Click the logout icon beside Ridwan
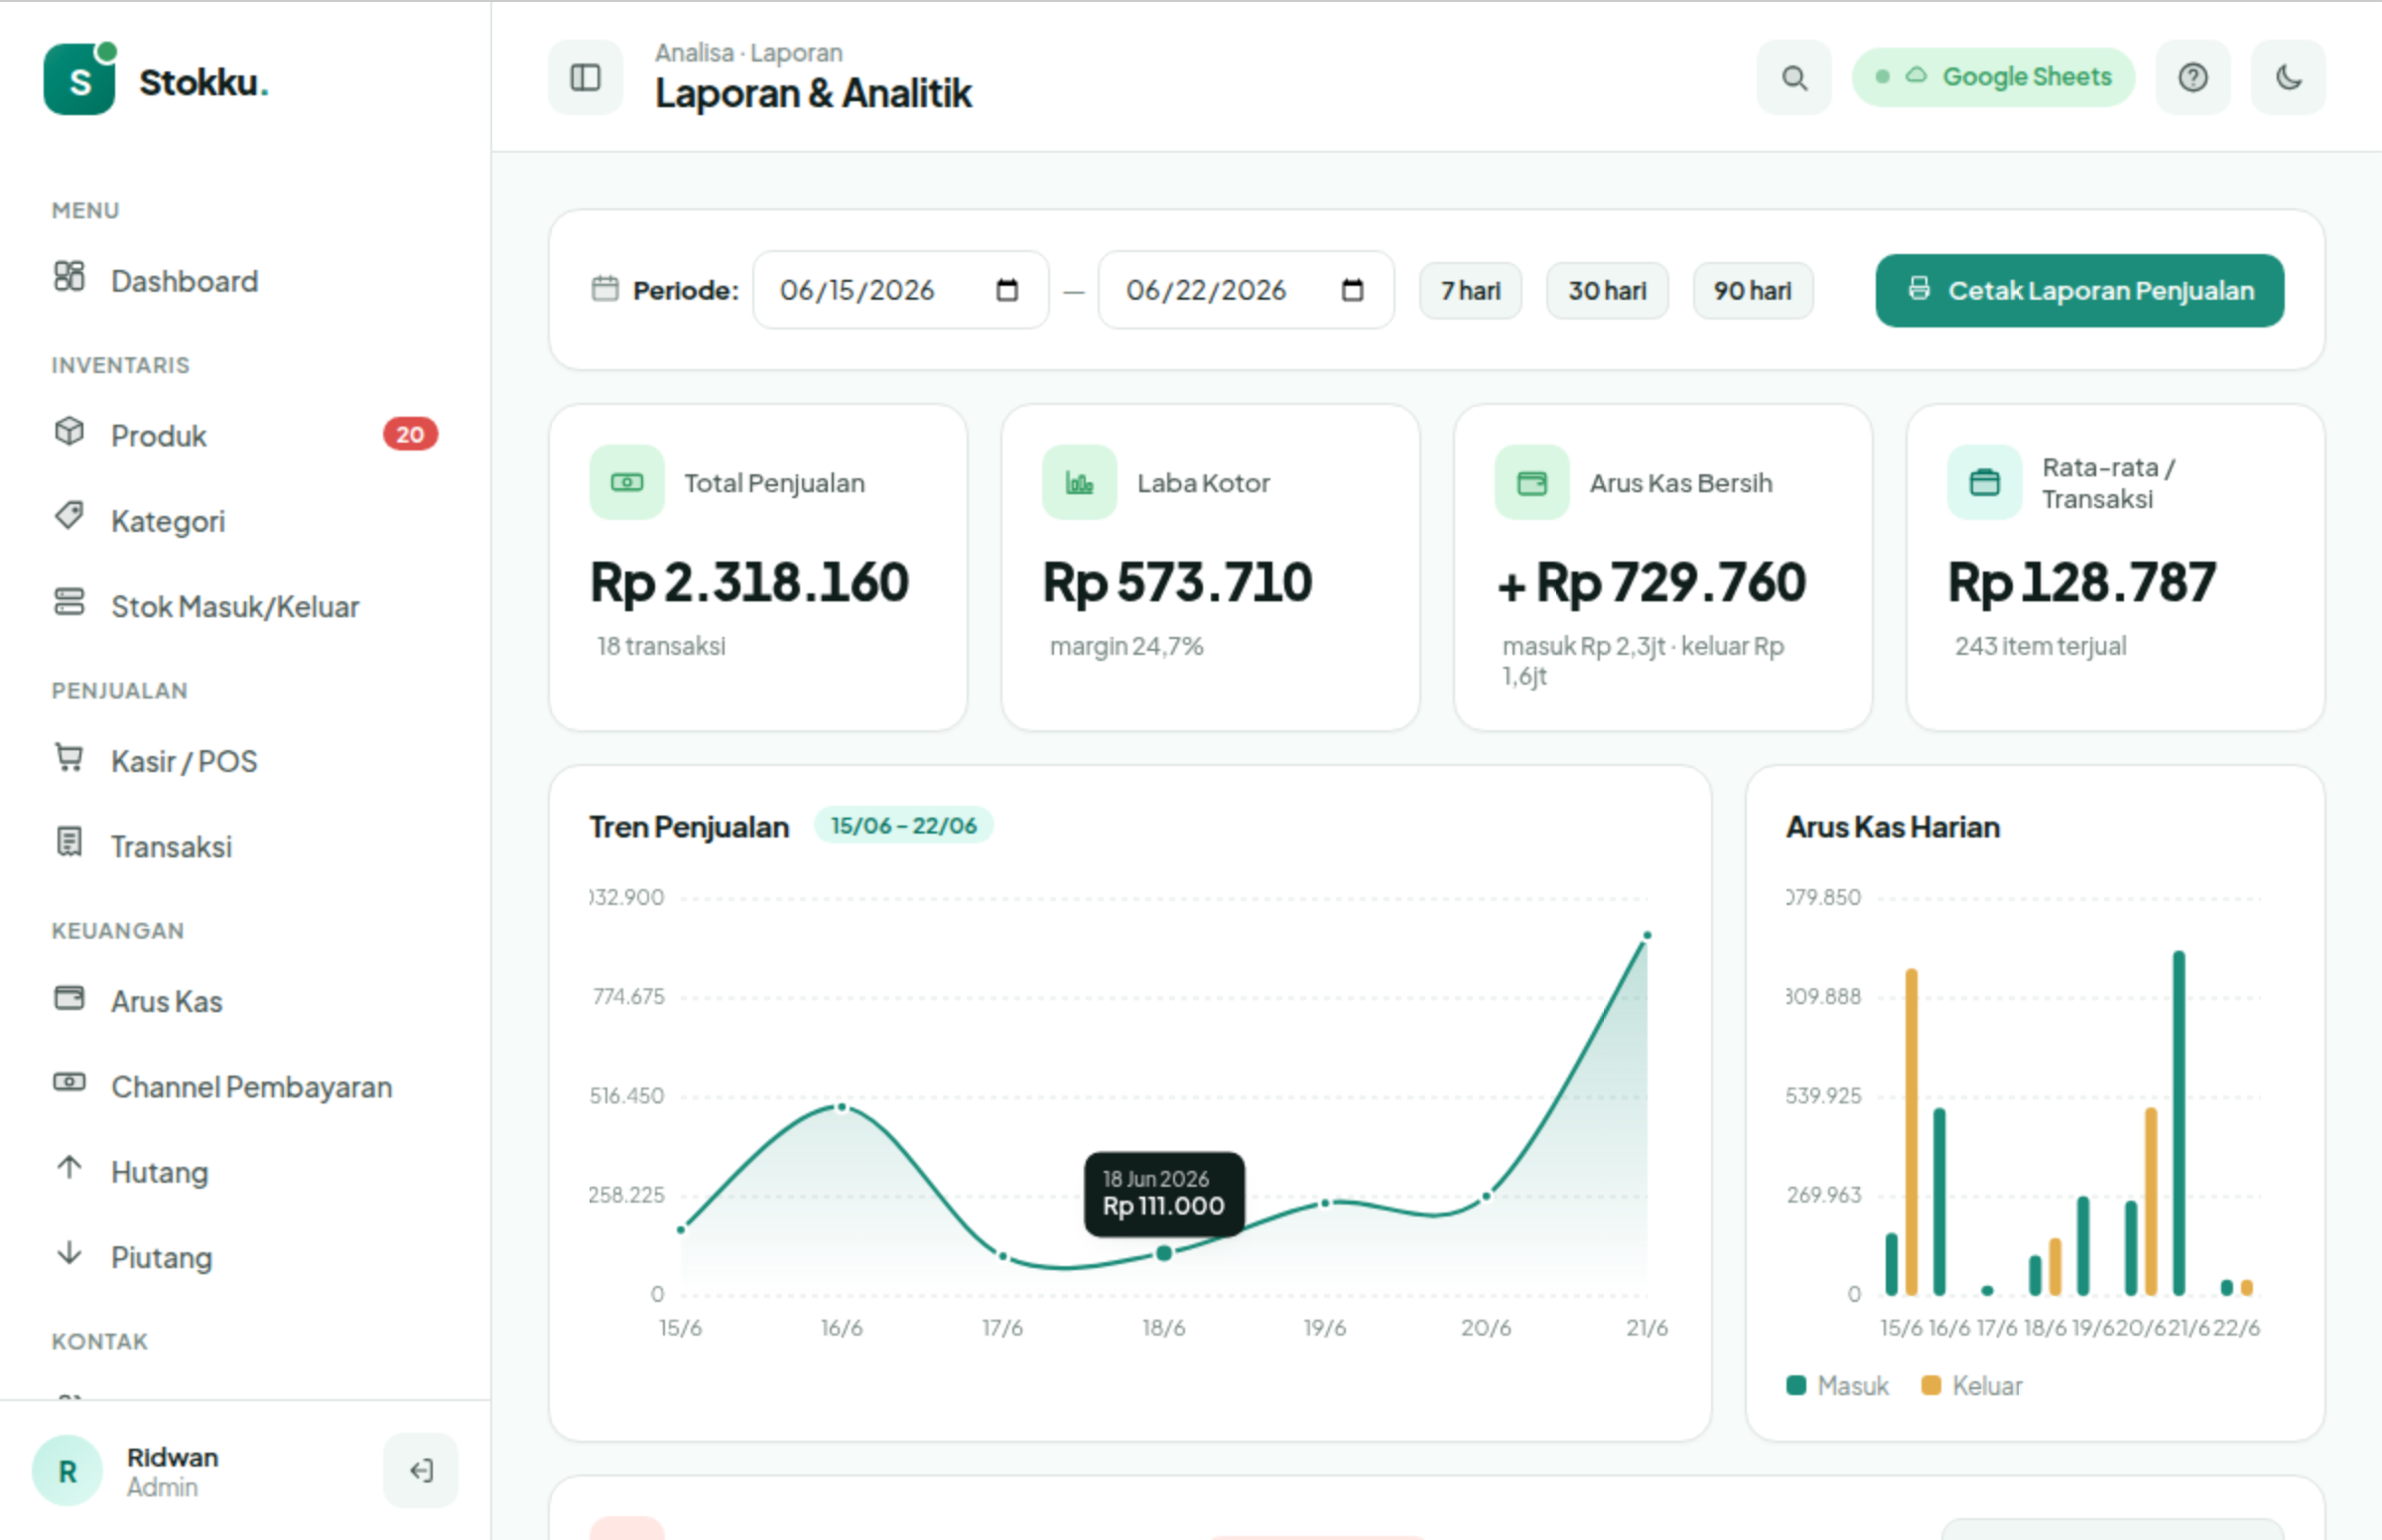Screen dimensions: 2382x1540 (x=421, y=1470)
